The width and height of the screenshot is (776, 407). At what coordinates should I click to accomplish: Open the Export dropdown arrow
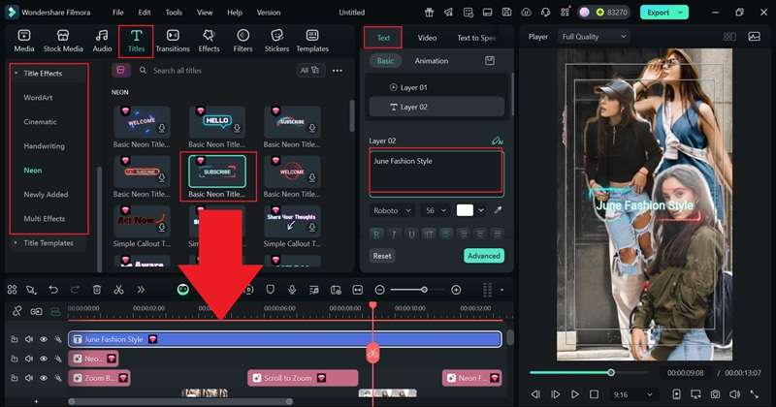(681, 13)
